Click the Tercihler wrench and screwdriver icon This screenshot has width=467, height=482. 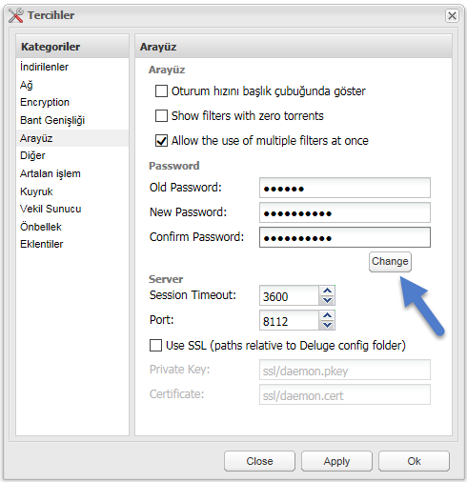tap(16, 15)
